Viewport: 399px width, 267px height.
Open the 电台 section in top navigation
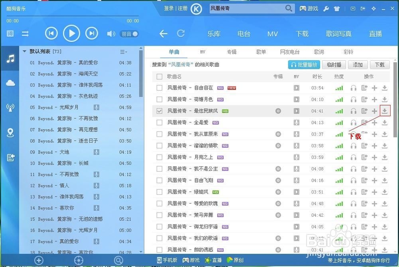tap(243, 34)
